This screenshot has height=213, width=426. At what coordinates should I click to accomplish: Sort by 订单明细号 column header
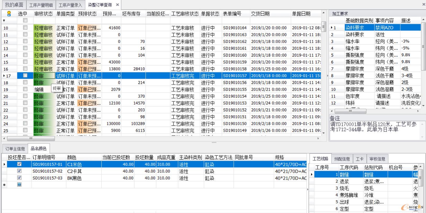[x=48, y=157]
